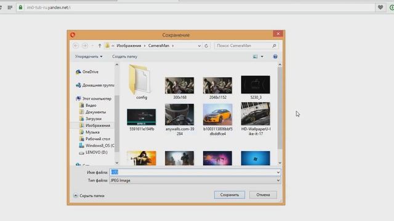Image resolution: width=394 pixels, height=221 pixels.
Task: Click the Отмена button
Action: (263, 195)
